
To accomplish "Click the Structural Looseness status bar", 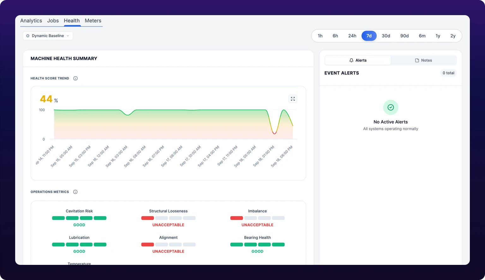I will point(168,218).
